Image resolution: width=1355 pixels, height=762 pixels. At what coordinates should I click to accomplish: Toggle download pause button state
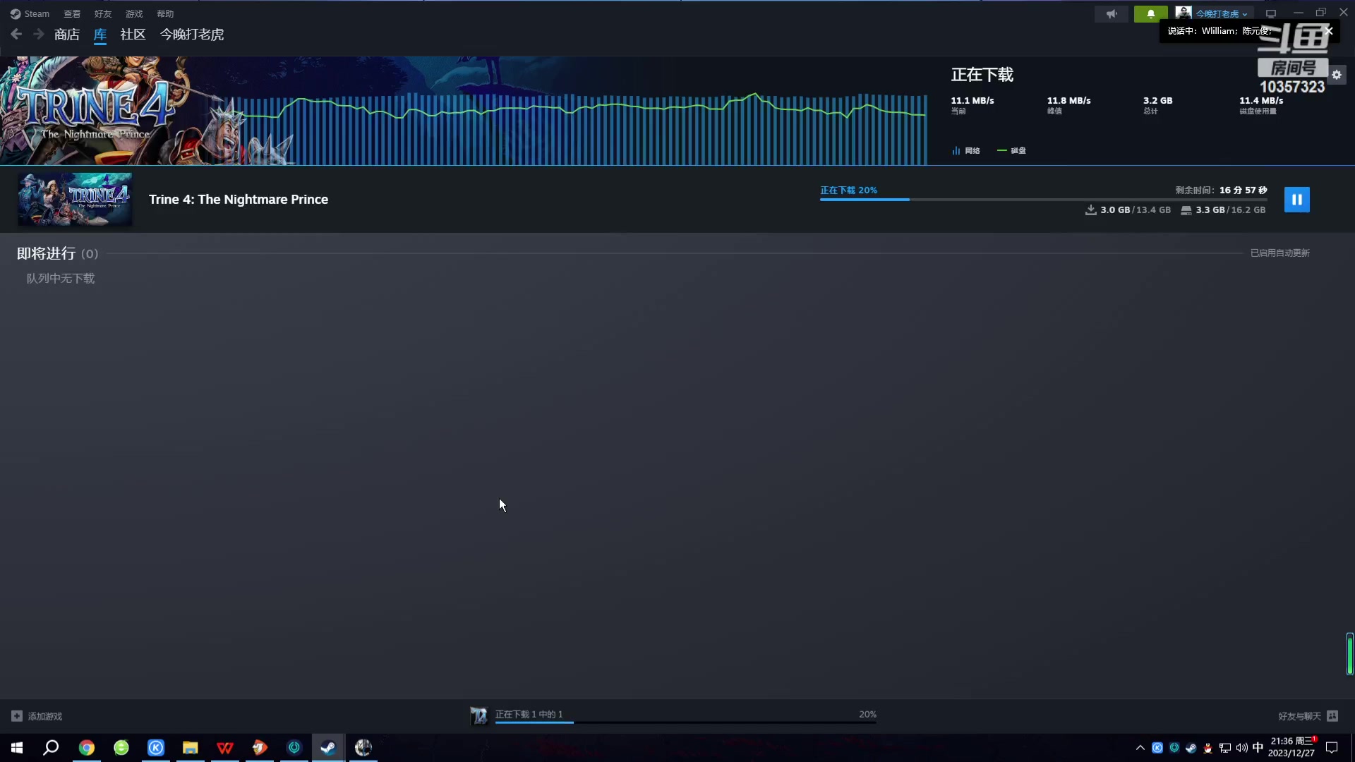[x=1296, y=199]
